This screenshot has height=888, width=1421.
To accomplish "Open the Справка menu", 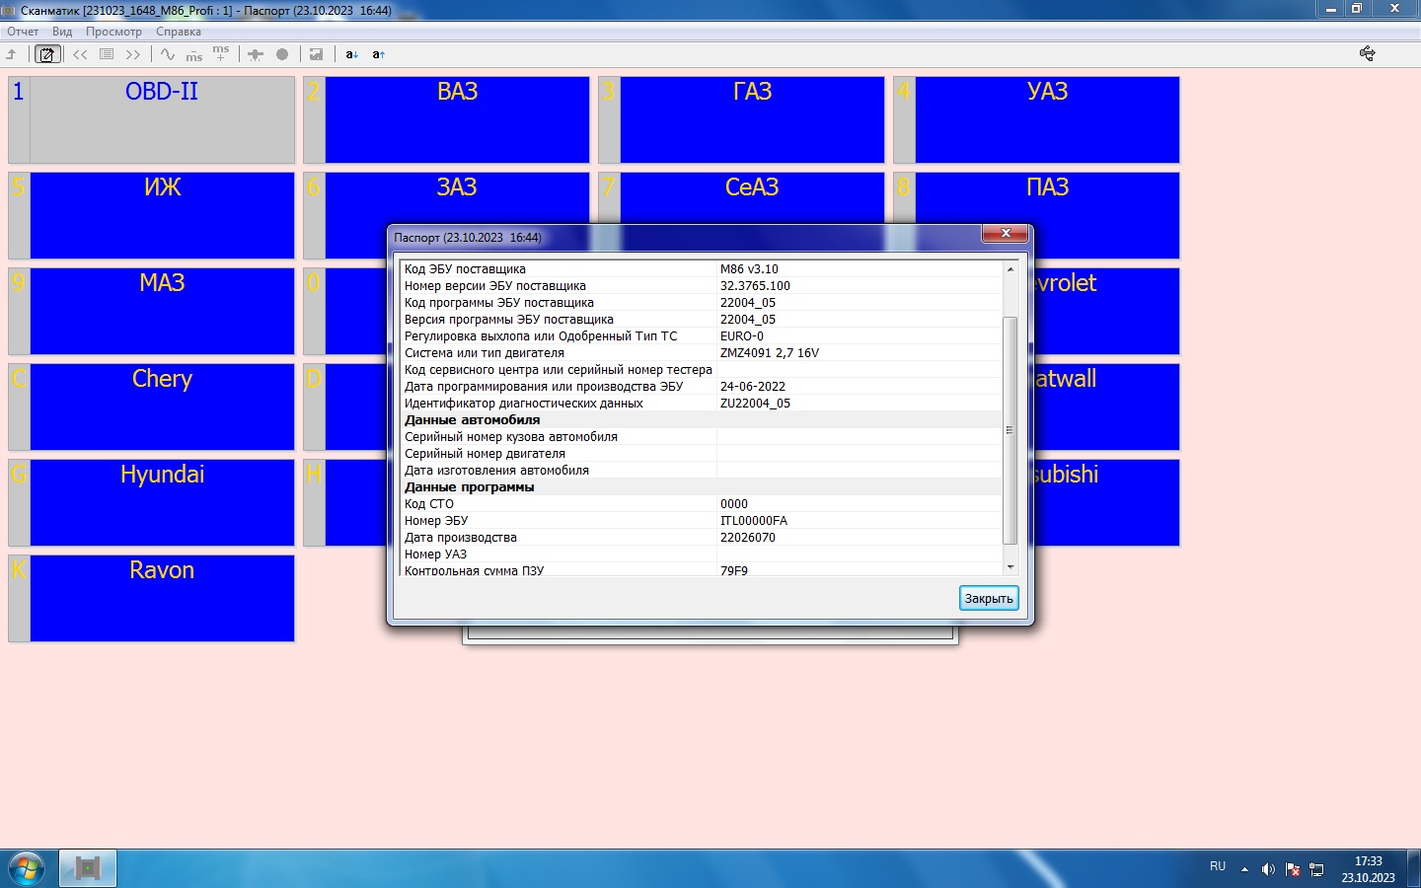I will point(178,32).
